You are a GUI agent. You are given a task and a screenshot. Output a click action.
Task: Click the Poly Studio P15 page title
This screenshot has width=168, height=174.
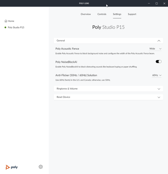[108, 27]
